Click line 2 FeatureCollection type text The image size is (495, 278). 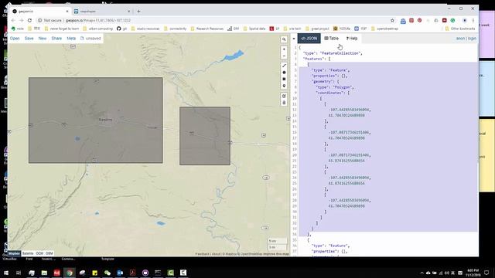[x=333, y=53]
